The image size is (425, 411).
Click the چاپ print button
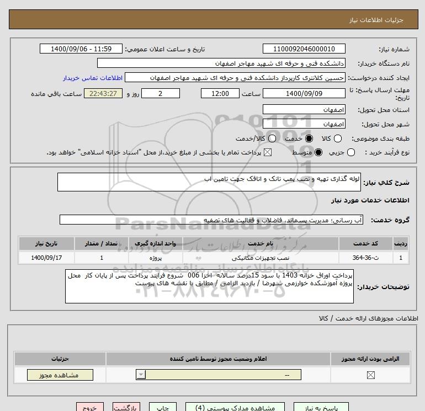click(163, 407)
